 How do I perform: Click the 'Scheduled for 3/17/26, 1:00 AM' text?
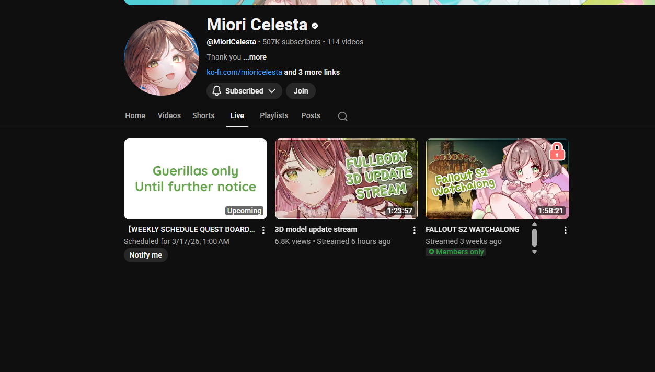[x=177, y=241]
